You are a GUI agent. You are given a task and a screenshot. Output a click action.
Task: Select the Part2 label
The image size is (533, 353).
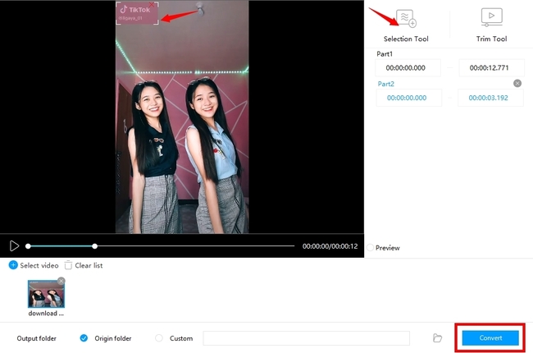point(386,84)
